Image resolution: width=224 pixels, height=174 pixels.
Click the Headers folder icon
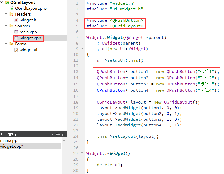11,14
